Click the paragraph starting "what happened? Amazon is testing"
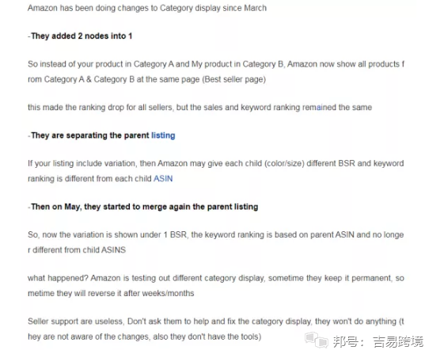The width and height of the screenshot is (425, 350). pos(216,286)
